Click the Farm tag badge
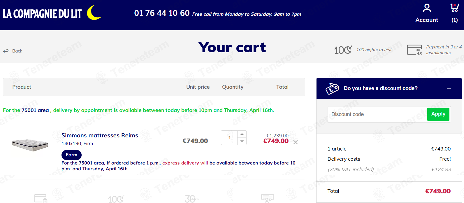 71,155
